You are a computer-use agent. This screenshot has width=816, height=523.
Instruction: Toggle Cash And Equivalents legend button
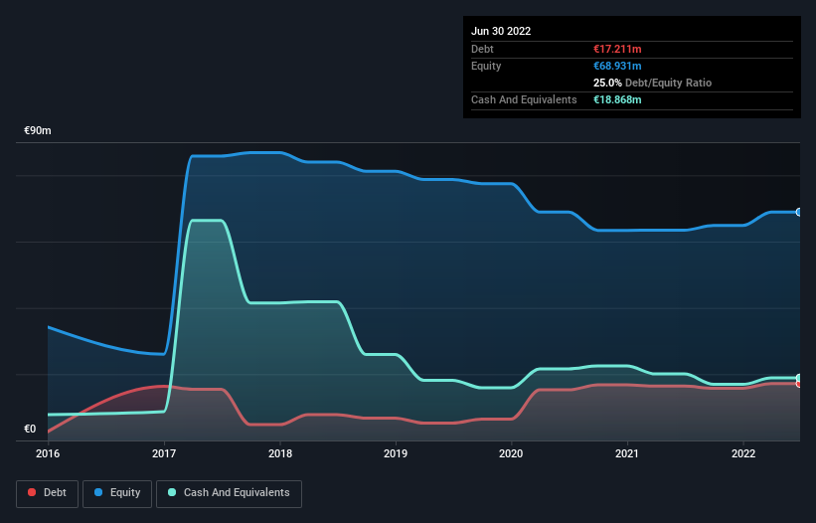(229, 493)
